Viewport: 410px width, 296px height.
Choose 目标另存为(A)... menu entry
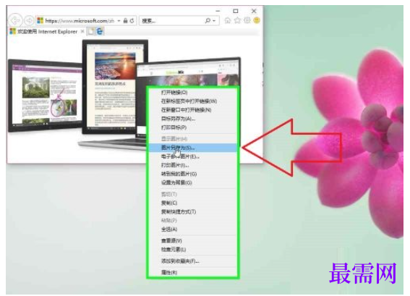point(192,119)
